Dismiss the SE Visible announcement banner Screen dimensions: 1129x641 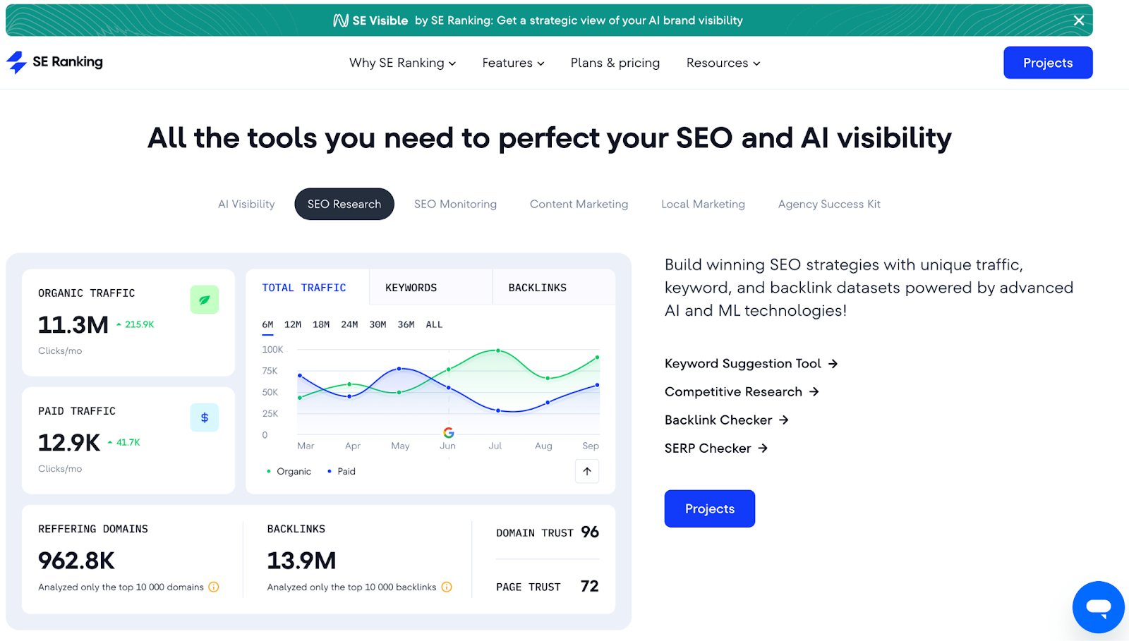point(1079,20)
